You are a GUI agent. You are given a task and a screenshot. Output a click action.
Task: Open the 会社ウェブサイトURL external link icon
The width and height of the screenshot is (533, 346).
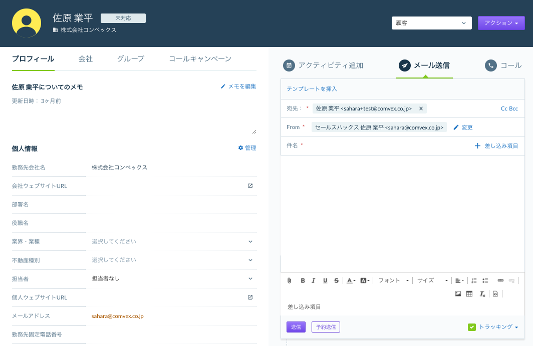pos(250,186)
